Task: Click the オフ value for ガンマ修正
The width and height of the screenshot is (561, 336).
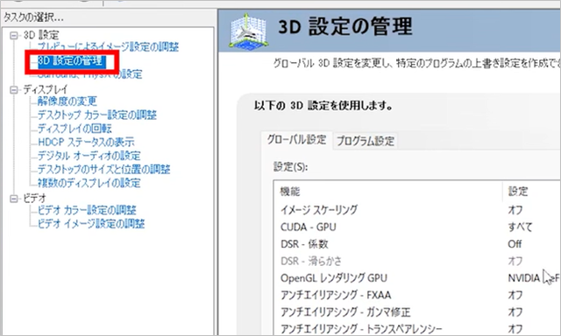Action: click(515, 312)
